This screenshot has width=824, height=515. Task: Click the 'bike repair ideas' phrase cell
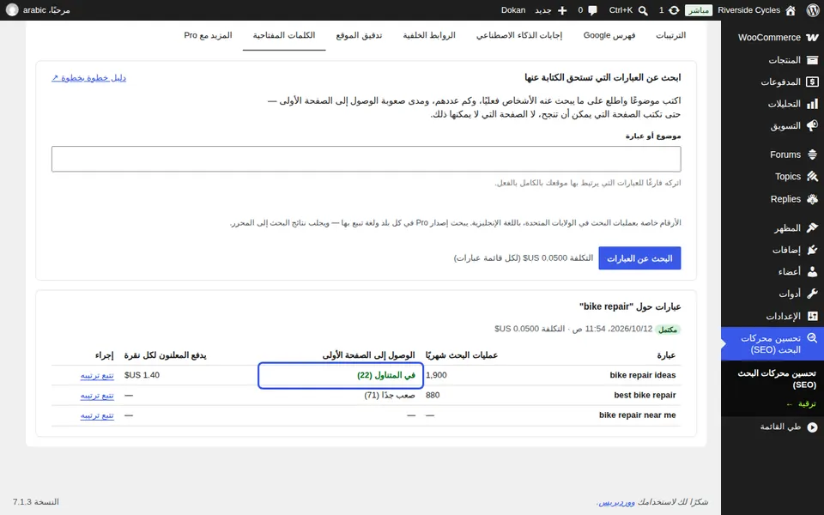[642, 375]
